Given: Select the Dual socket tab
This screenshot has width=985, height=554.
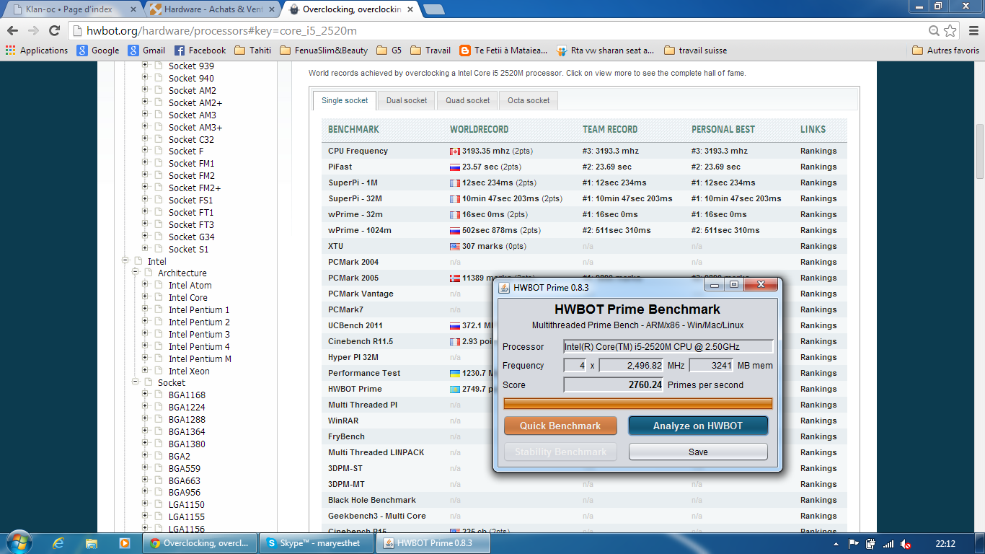Looking at the screenshot, I should click(x=407, y=100).
